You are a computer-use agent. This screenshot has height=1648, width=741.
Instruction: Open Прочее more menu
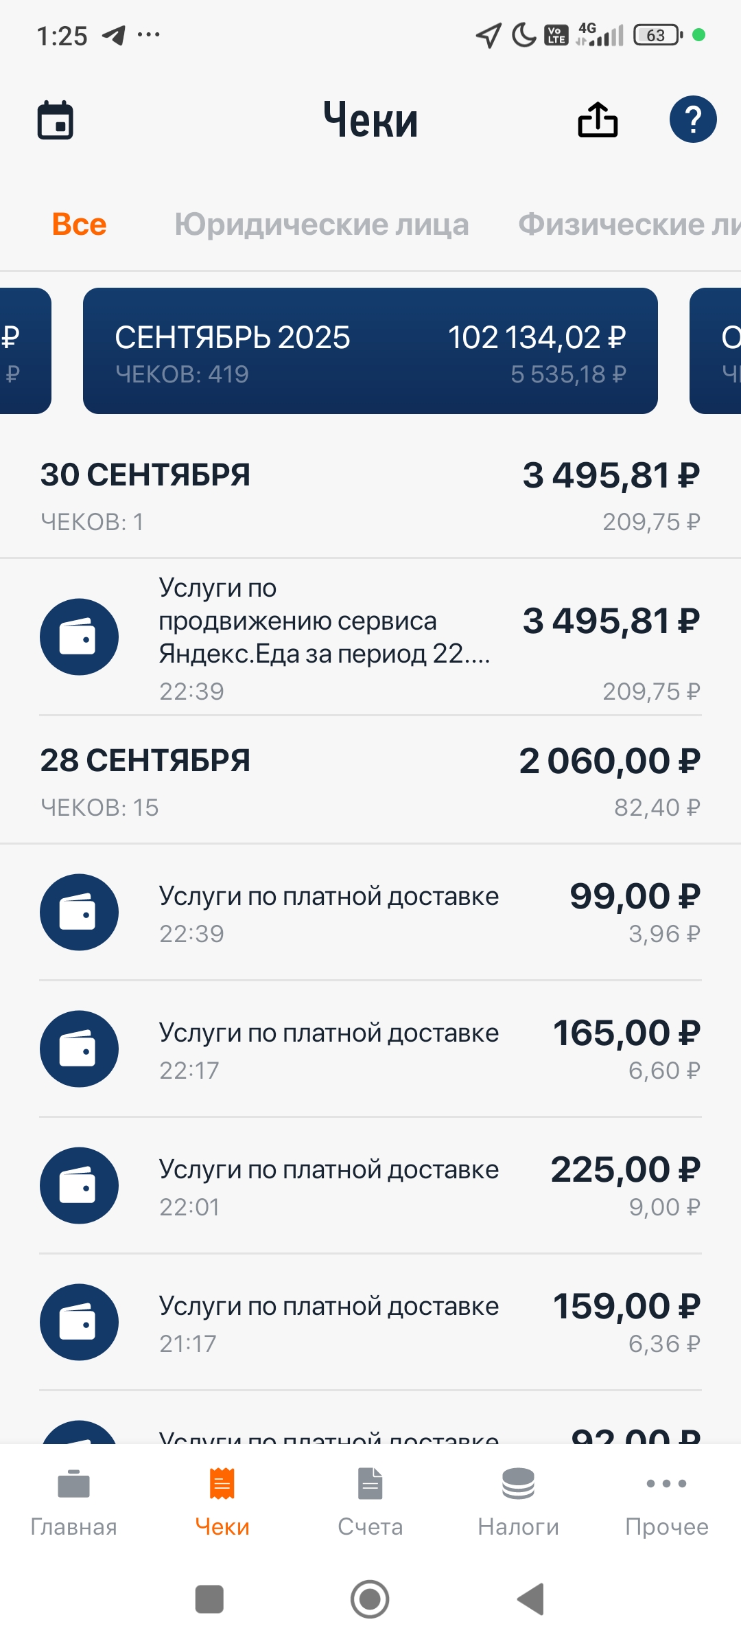point(667,1502)
